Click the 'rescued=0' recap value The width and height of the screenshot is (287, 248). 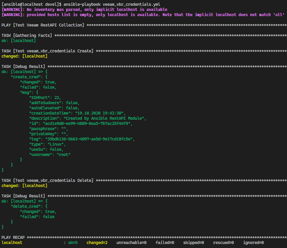pyautogui.click(x=223, y=243)
